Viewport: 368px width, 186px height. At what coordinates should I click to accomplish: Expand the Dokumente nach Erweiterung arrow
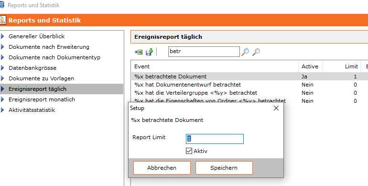coord(2,47)
